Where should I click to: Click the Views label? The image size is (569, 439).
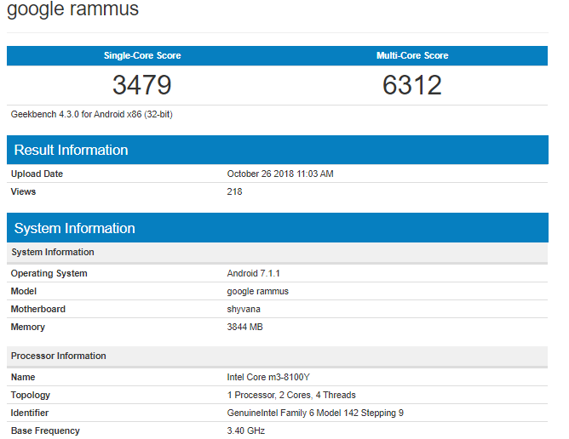point(23,191)
